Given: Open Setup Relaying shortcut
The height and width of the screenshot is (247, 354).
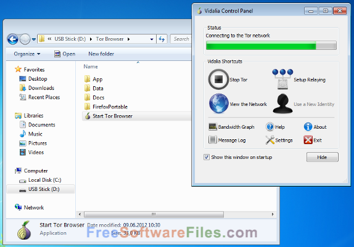Looking at the screenshot, I should point(282,79).
